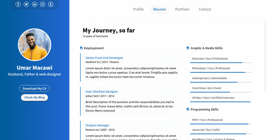Open the Contact tab
This screenshot has width=277, height=140.
(205, 9)
